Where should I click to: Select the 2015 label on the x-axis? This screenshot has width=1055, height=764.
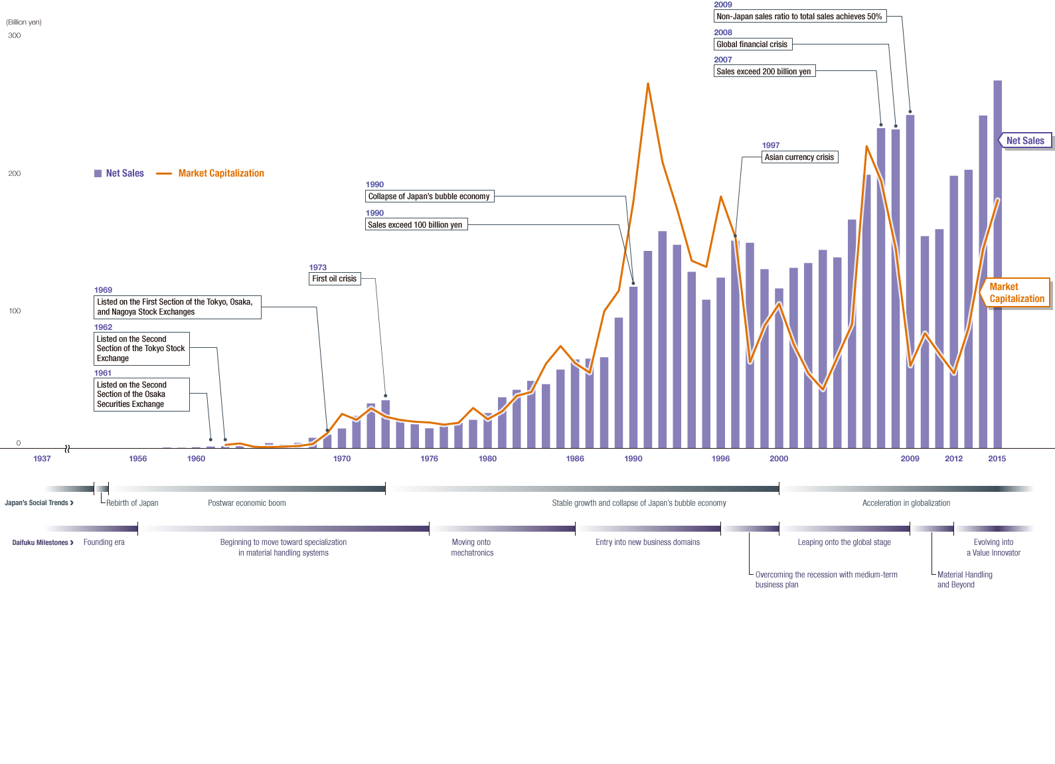(x=997, y=459)
